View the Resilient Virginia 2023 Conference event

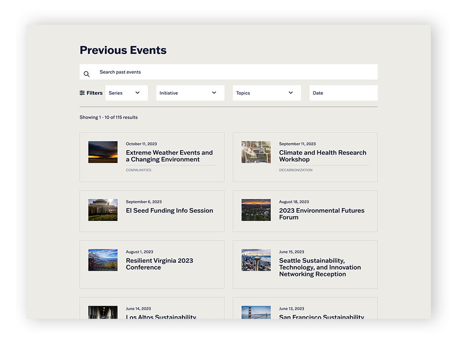[x=160, y=264]
